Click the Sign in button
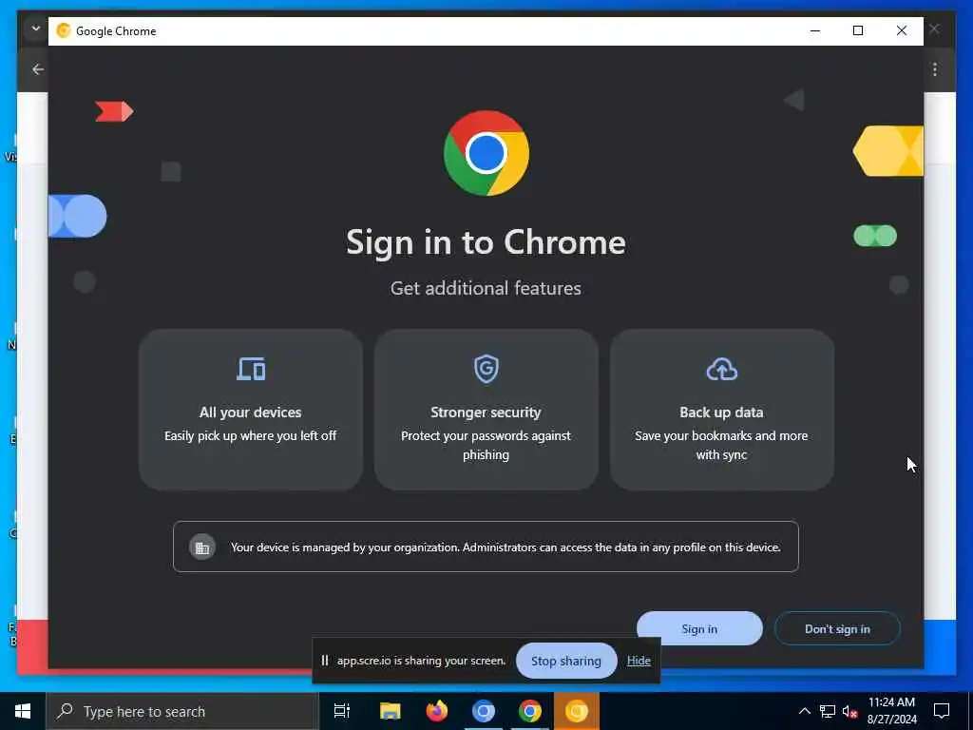This screenshot has width=973, height=730. [699, 628]
